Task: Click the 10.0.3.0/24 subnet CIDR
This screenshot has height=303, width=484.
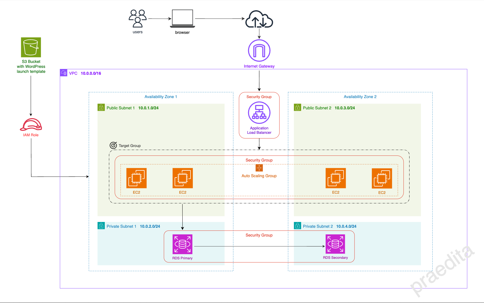Action: coord(345,108)
